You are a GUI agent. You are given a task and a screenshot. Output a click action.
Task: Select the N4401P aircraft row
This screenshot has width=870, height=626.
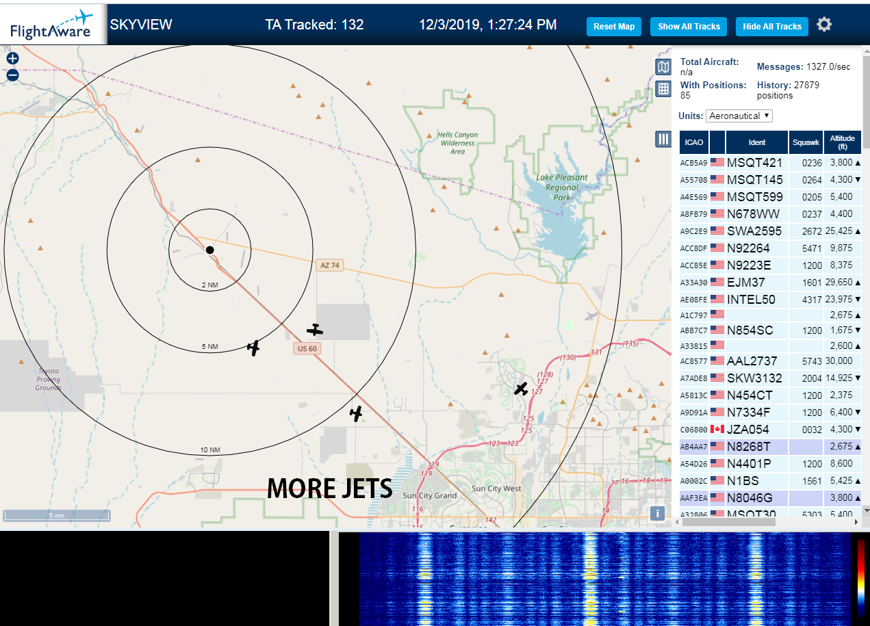coord(770,463)
